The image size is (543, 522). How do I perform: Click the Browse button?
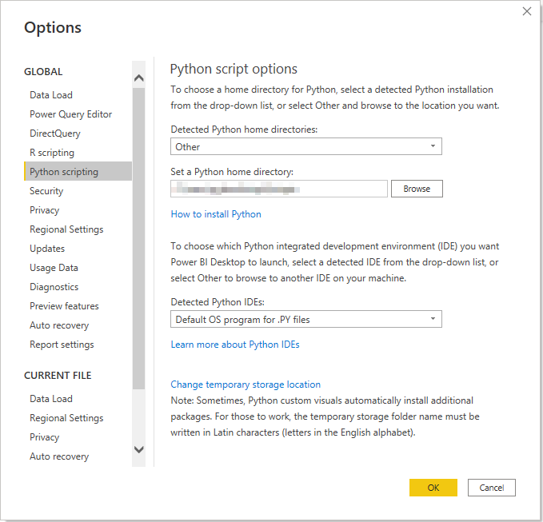(x=417, y=189)
